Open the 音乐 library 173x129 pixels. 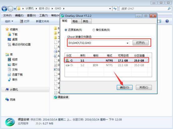(x=13, y=79)
